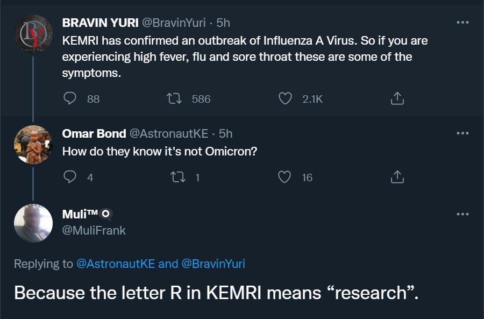Reply to Bravin Yuri's KEMRI tweet
Viewport: 484px width, 319px height.
(x=70, y=98)
